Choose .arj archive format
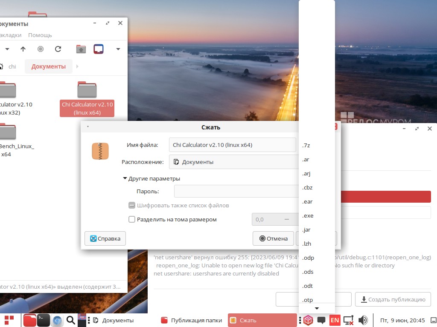Viewport: 437px width, 327px height. pyautogui.click(x=317, y=174)
